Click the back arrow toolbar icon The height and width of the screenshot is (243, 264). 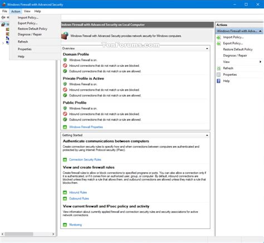pyautogui.click(x=3, y=17)
